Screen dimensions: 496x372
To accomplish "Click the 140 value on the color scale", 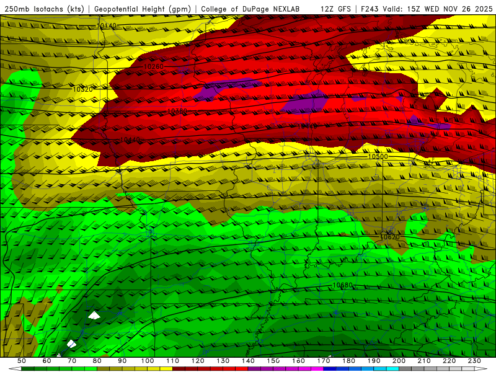I will [x=249, y=361].
